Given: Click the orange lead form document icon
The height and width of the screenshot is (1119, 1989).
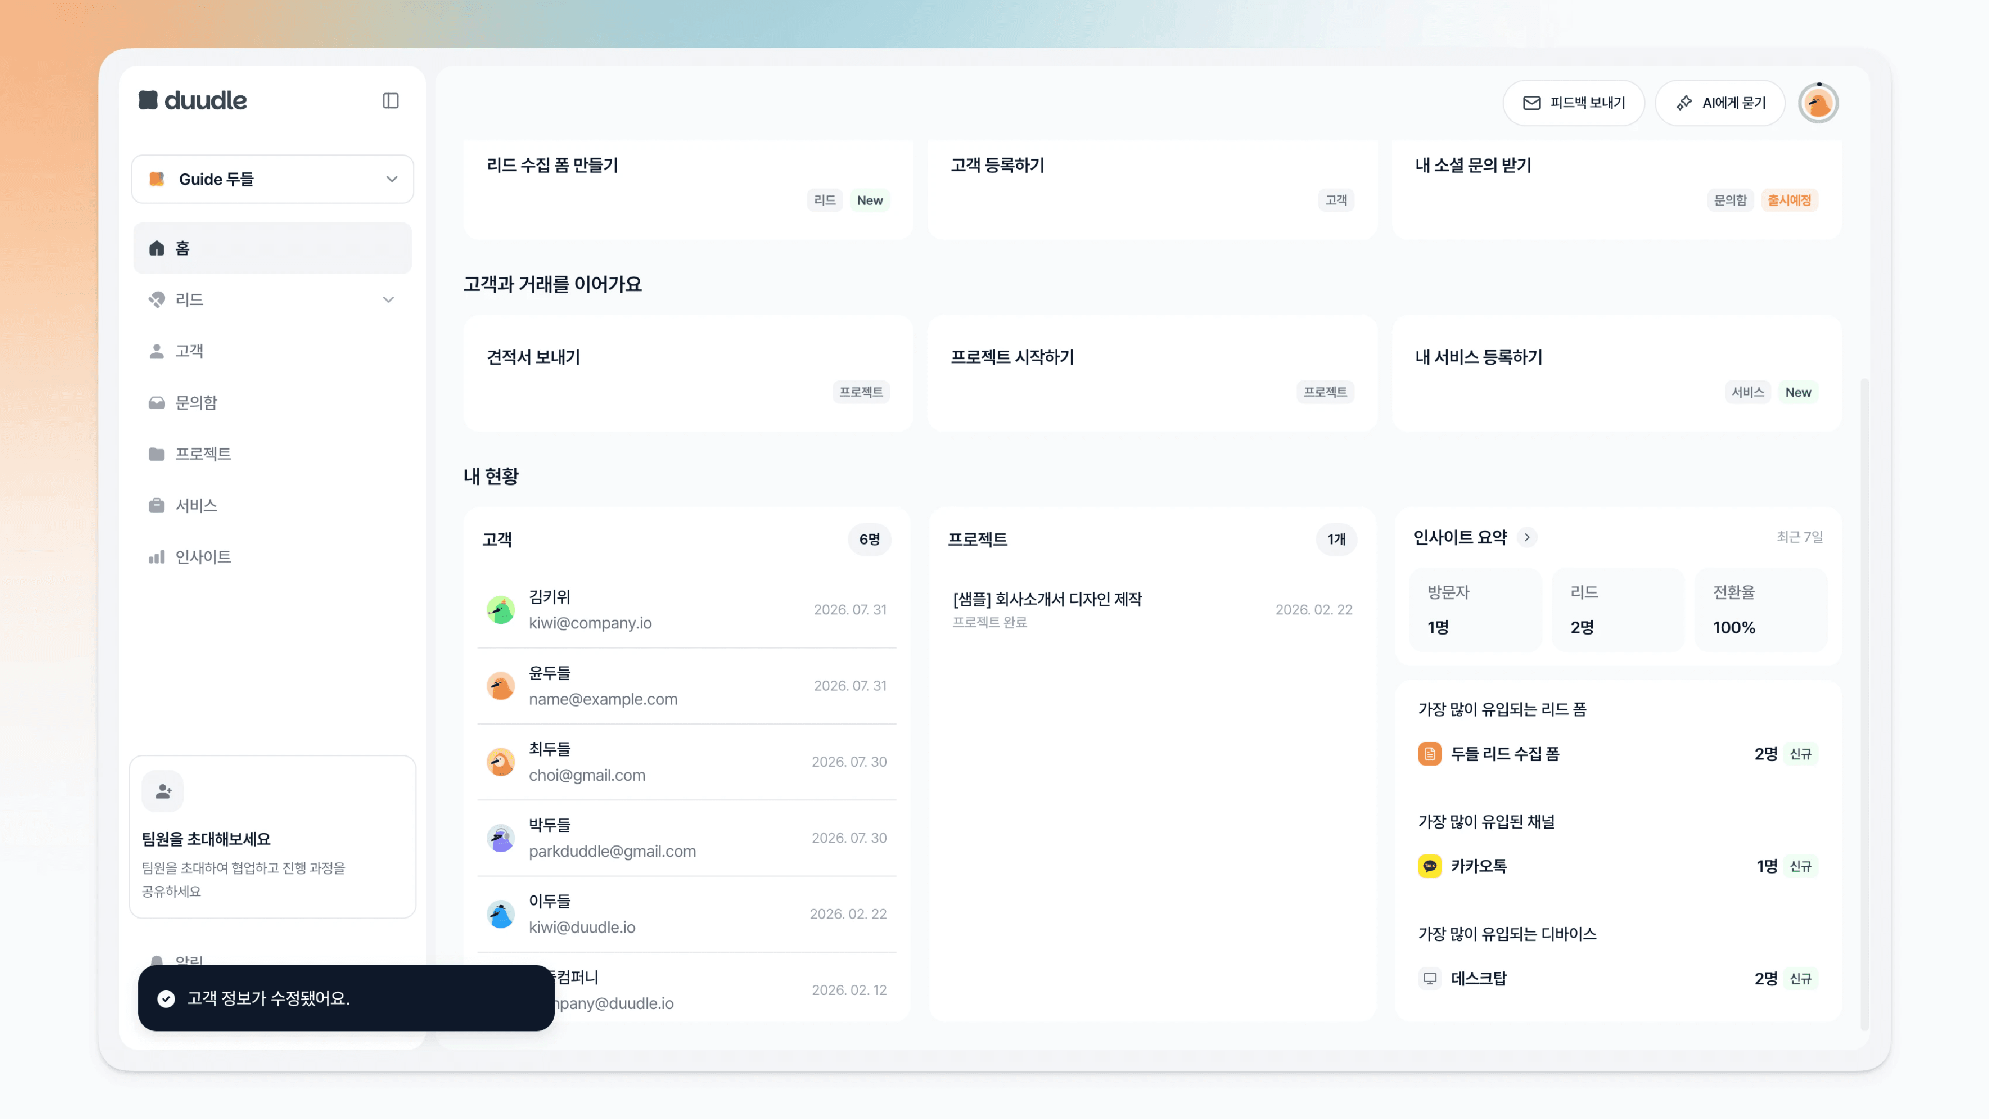Looking at the screenshot, I should pyautogui.click(x=1430, y=754).
